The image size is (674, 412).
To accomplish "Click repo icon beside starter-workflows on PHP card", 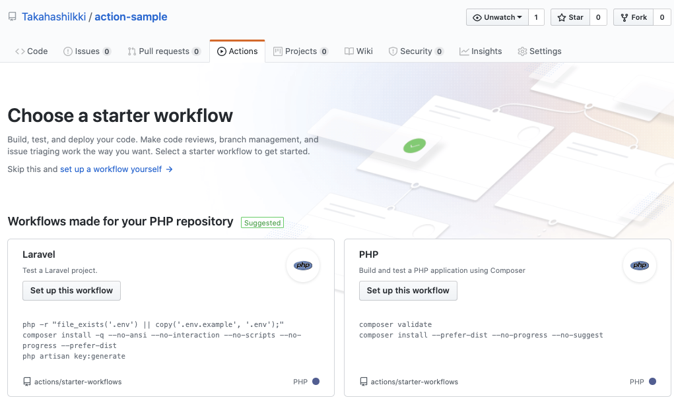I will coord(364,382).
